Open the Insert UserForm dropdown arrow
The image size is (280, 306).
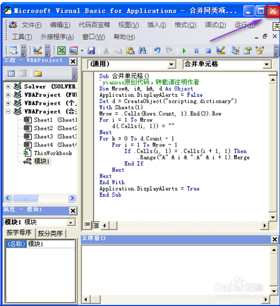(x=82, y=51)
